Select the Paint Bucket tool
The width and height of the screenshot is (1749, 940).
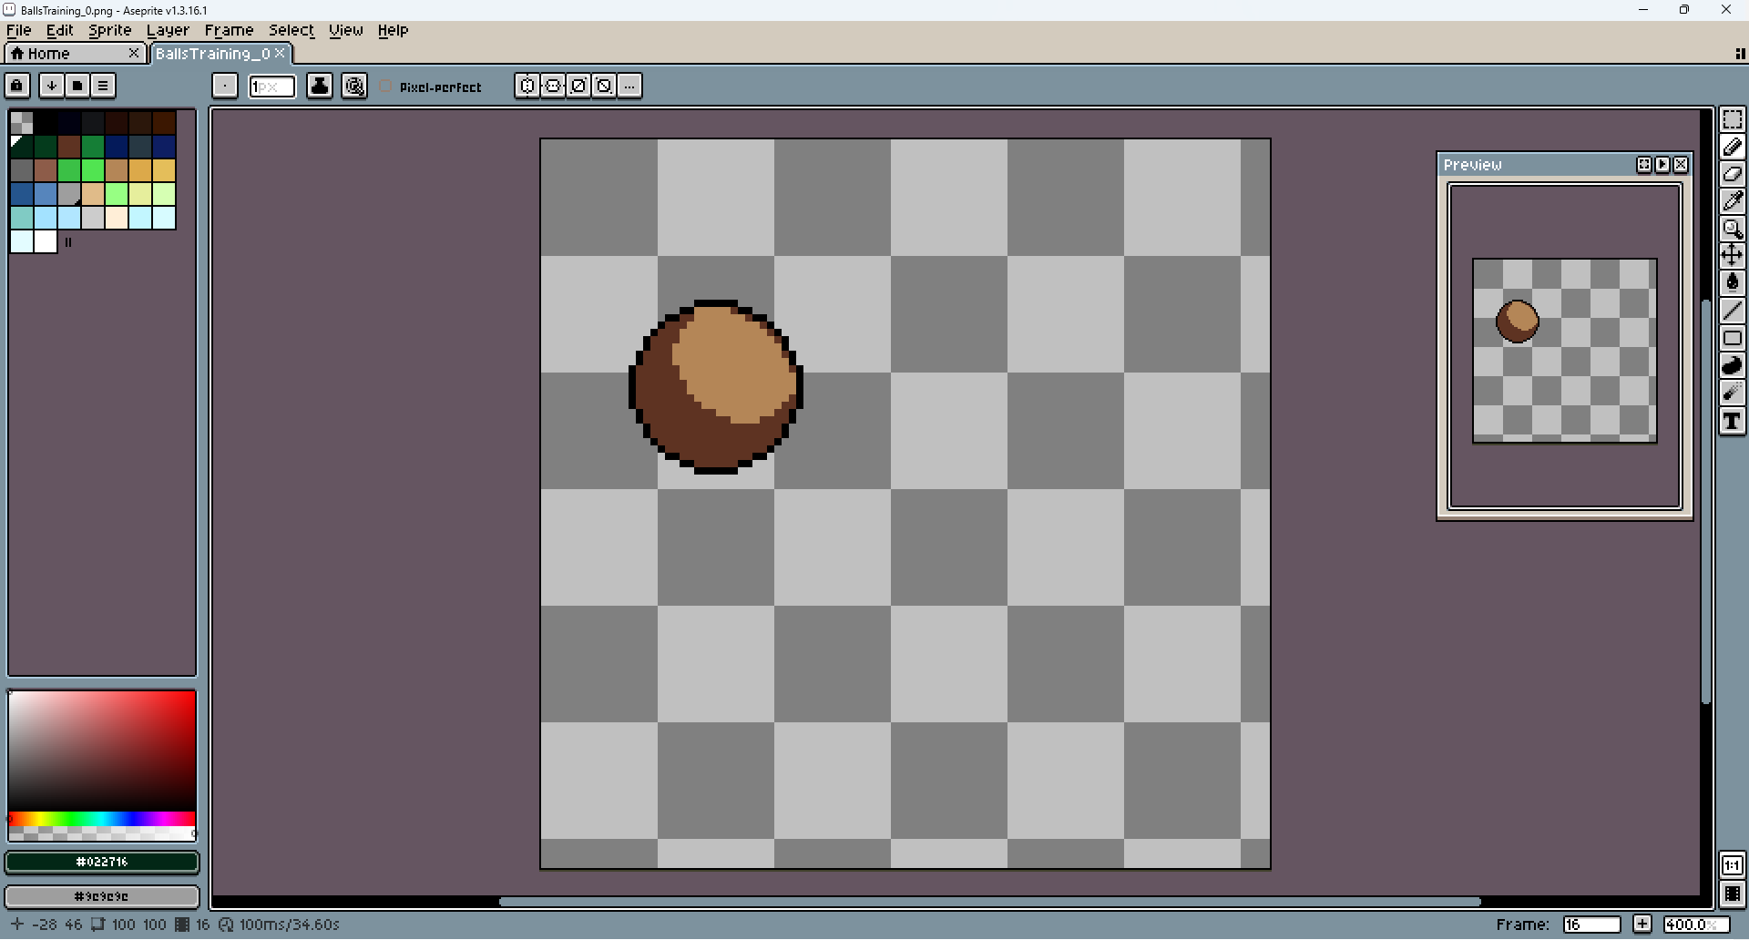click(1732, 282)
